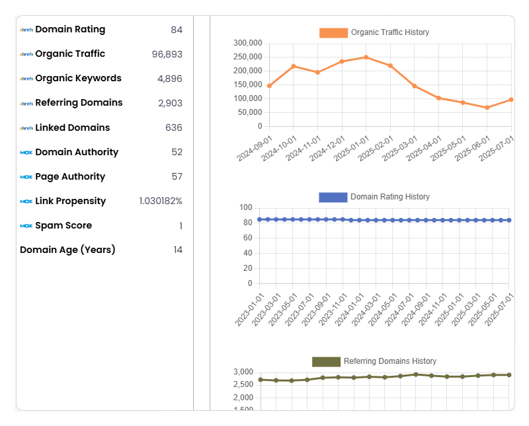Hide the Domain Rating History series label
The height and width of the screenshot is (426, 529).
pyautogui.click(x=389, y=197)
